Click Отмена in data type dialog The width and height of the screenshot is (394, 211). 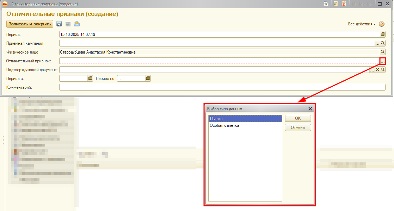point(298,128)
